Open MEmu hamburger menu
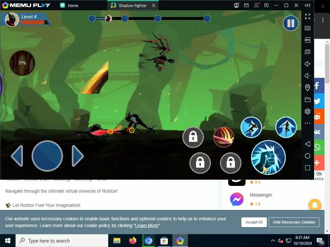 257,5
